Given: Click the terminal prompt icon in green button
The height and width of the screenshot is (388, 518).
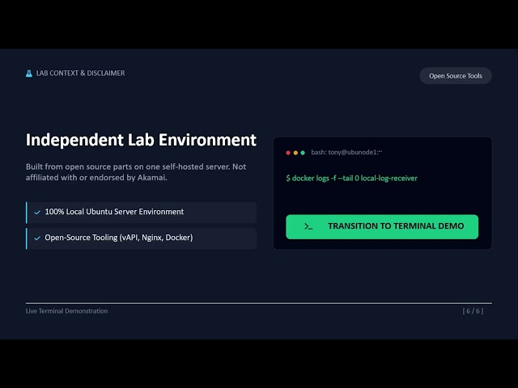Looking at the screenshot, I should pos(308,226).
